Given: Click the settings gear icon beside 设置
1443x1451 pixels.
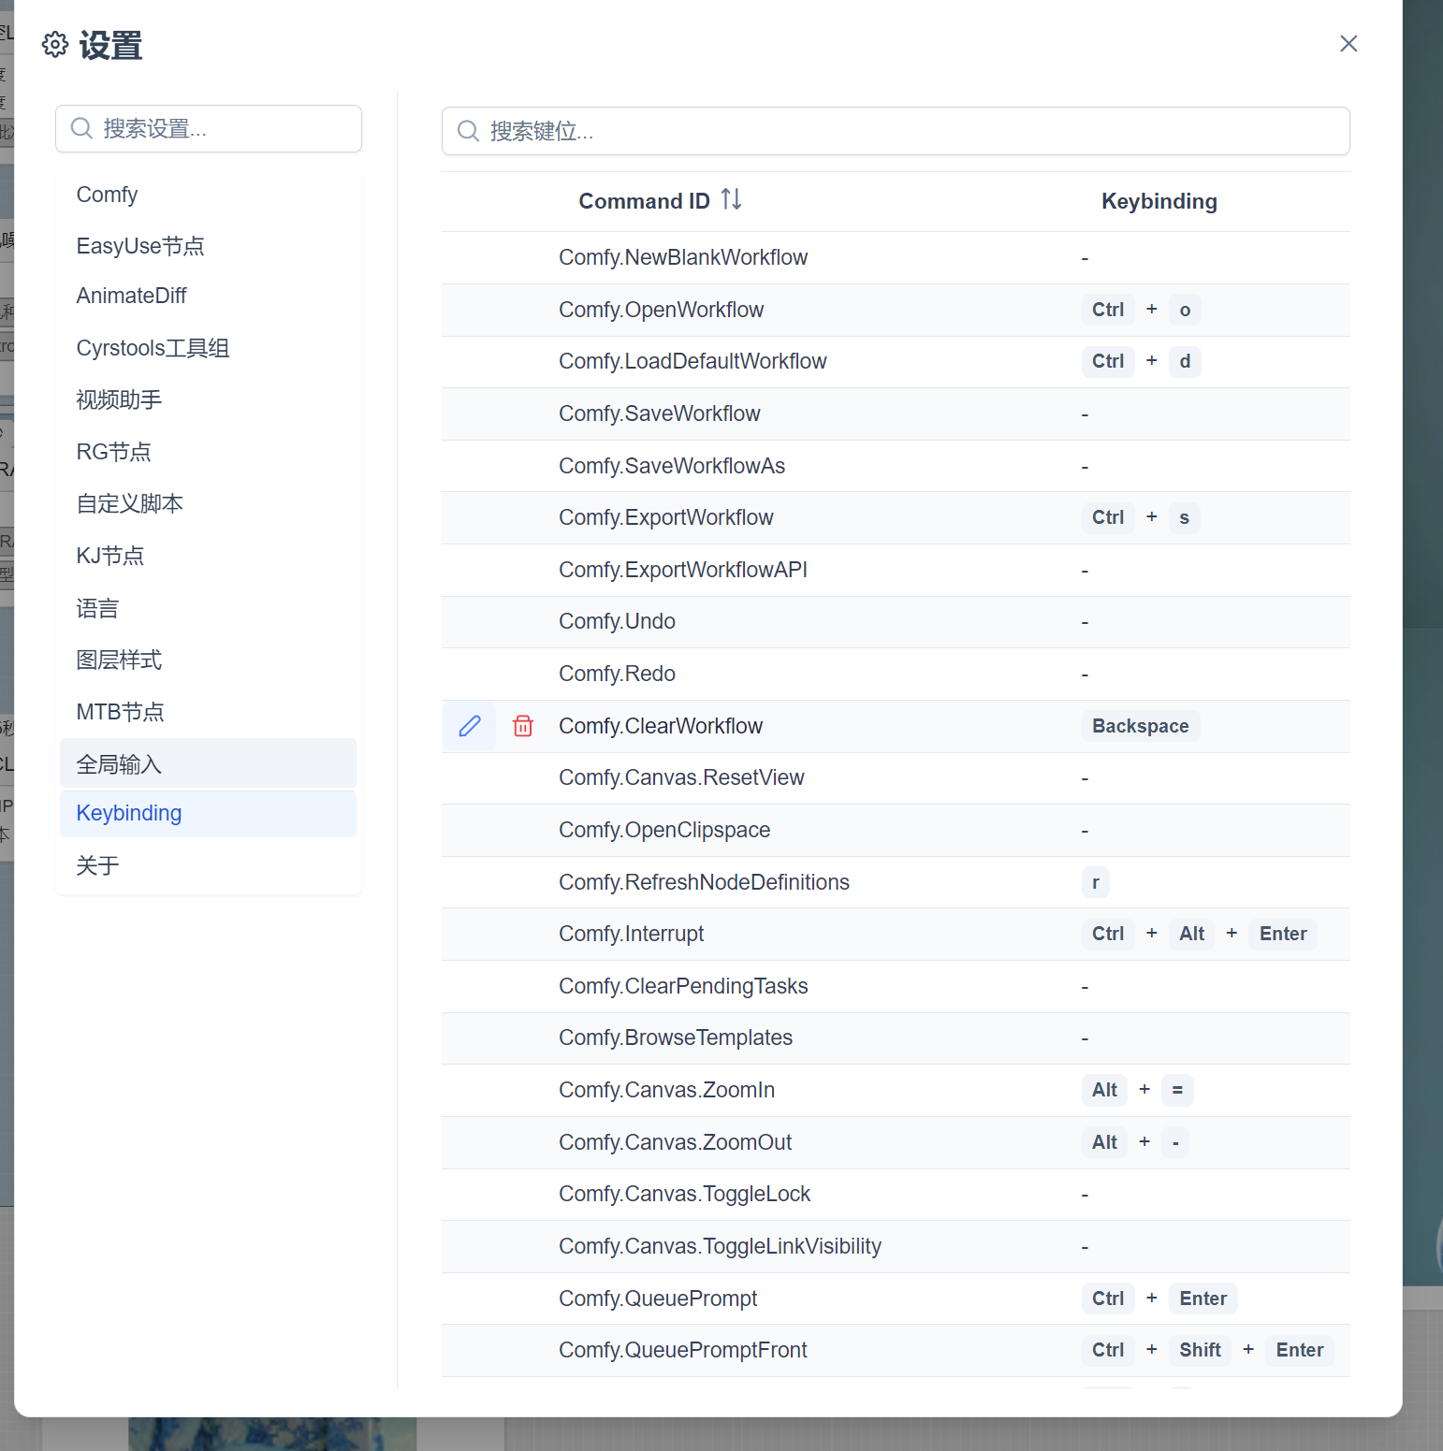Looking at the screenshot, I should [54, 44].
